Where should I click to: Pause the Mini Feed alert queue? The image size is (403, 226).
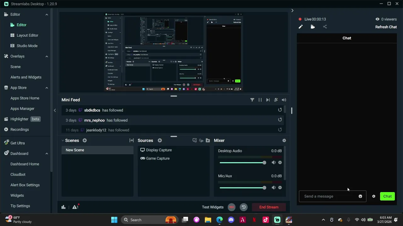[x=260, y=100]
